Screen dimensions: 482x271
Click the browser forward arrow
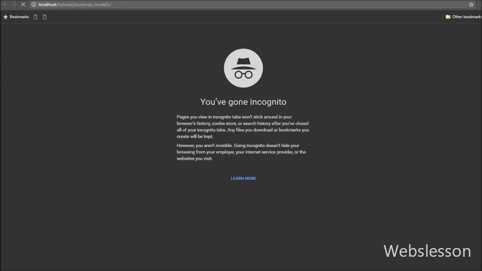click(14, 5)
